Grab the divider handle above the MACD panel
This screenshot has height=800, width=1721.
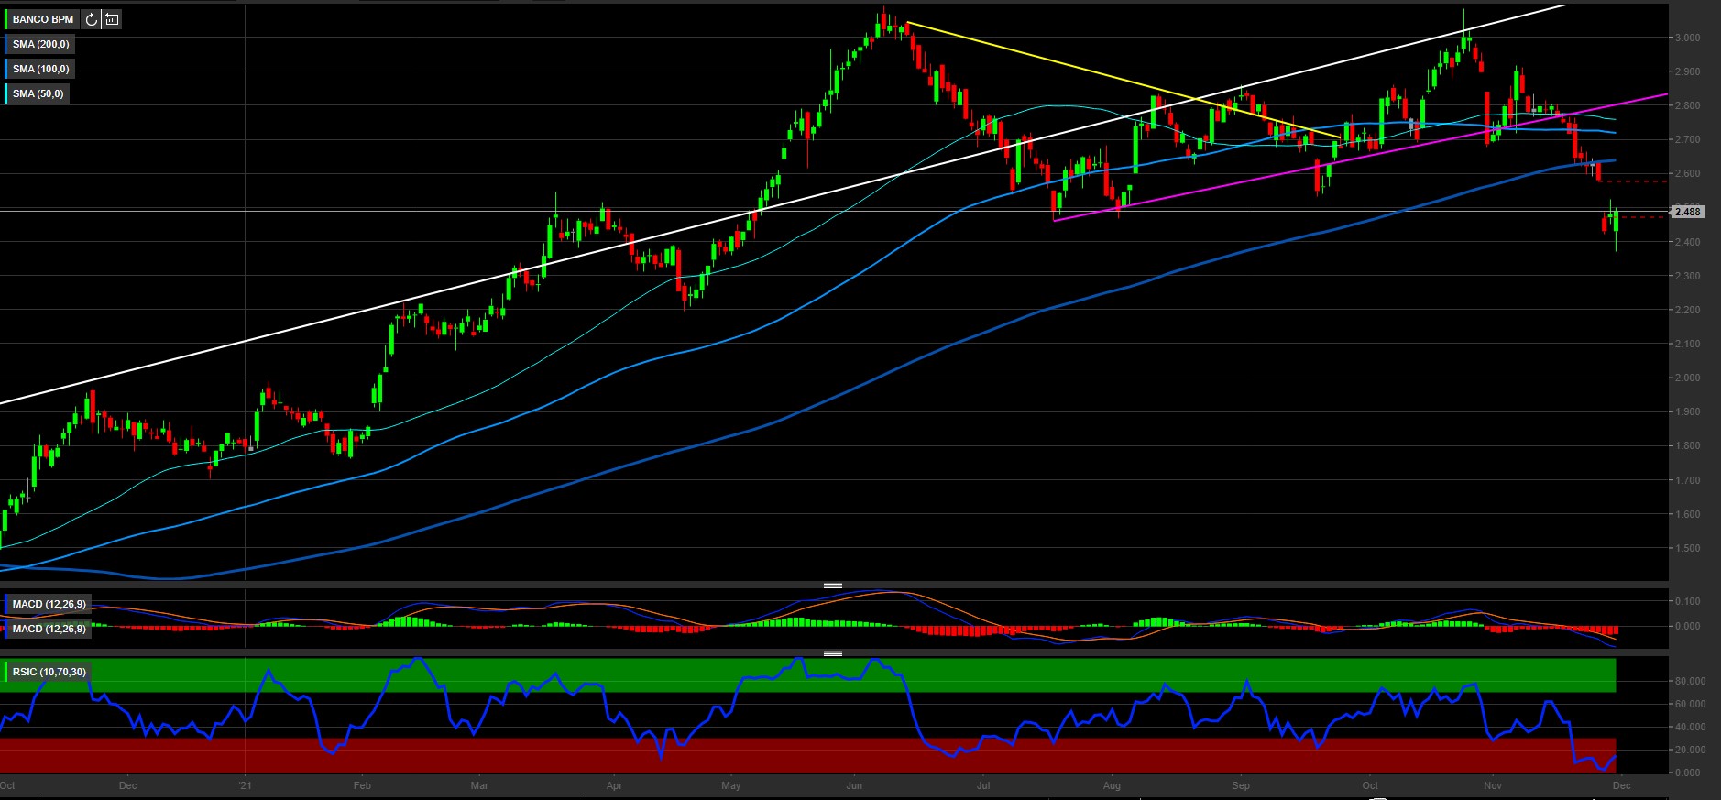[833, 585]
